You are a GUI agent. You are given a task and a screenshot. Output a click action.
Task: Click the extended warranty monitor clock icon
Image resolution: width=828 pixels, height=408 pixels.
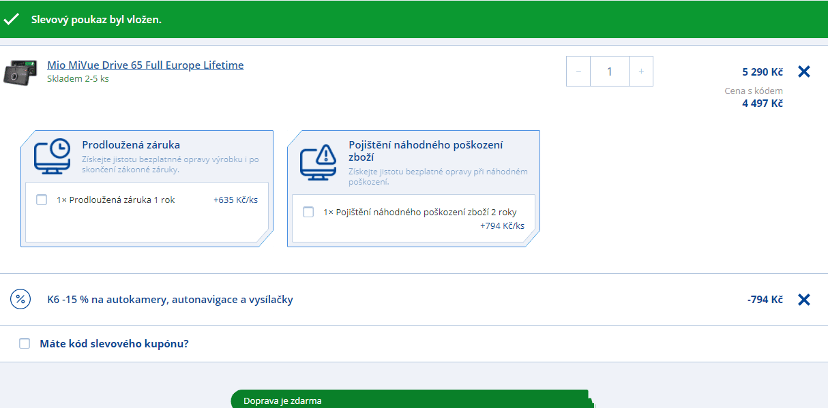coord(52,156)
